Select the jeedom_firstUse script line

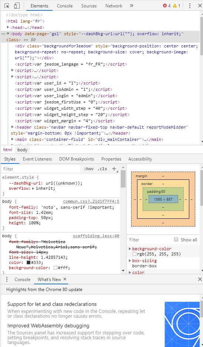click(67, 102)
